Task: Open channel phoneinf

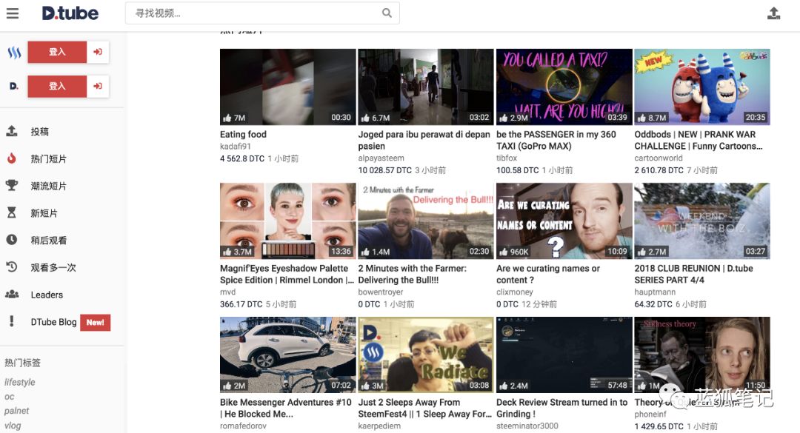Action: [x=650, y=414]
